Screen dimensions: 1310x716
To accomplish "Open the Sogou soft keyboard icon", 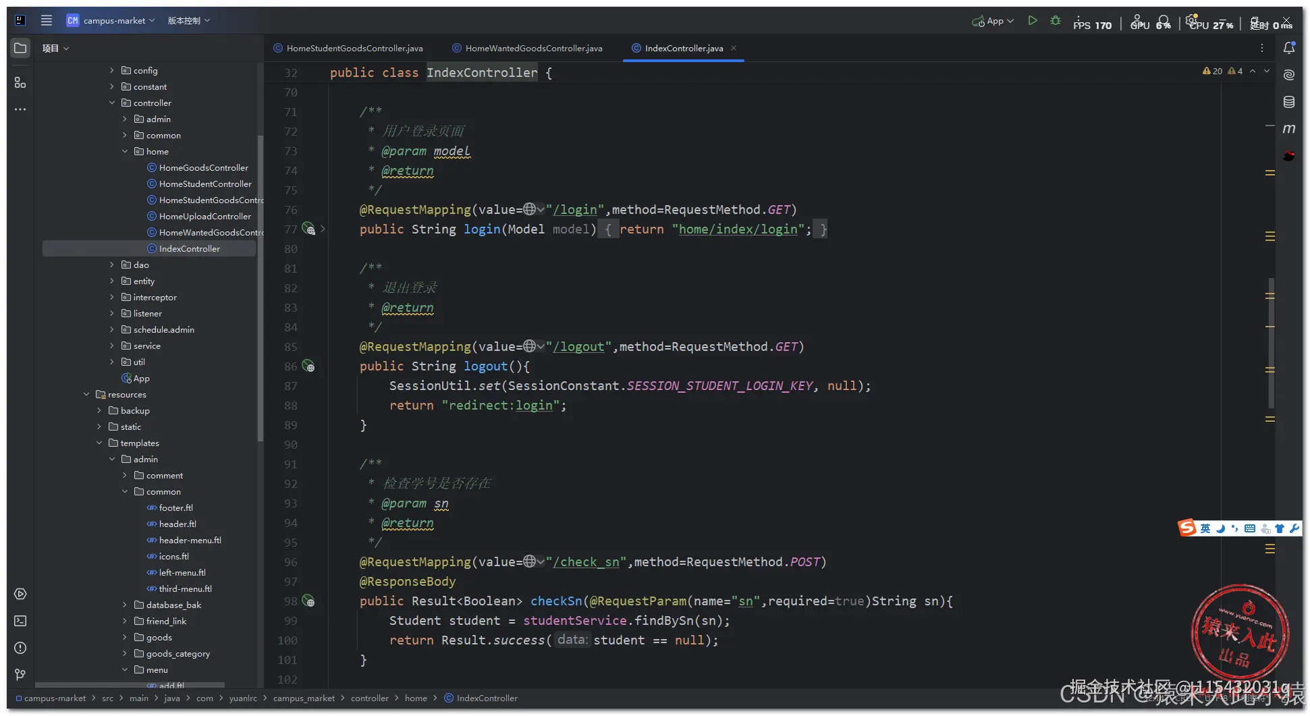I will (x=1250, y=528).
